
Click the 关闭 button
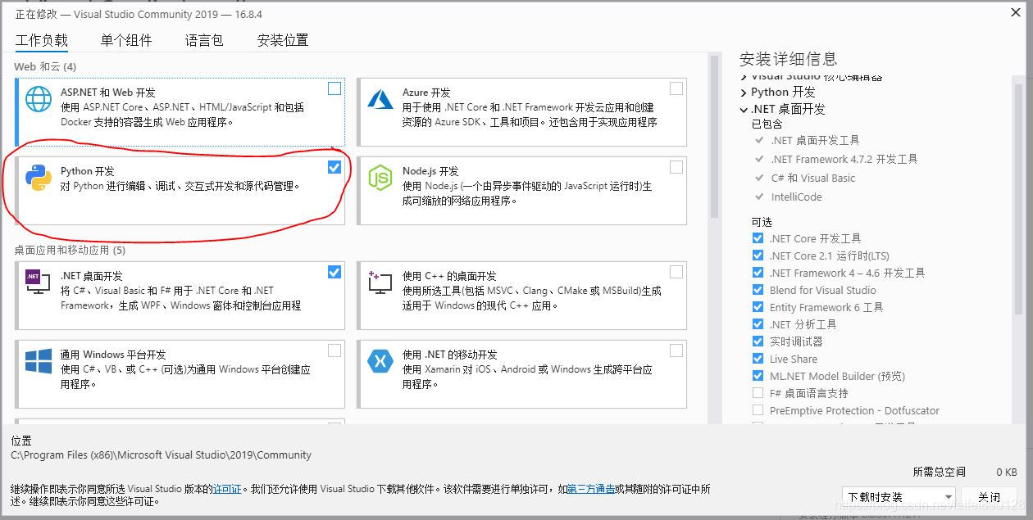(990, 497)
